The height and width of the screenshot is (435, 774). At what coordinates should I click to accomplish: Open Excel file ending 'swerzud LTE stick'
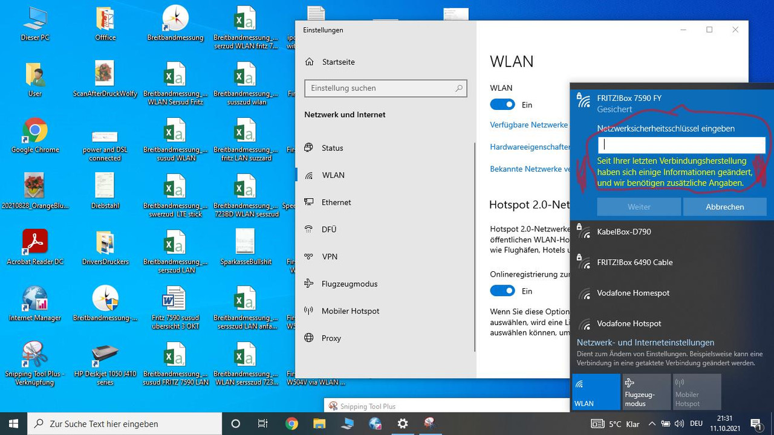click(175, 196)
